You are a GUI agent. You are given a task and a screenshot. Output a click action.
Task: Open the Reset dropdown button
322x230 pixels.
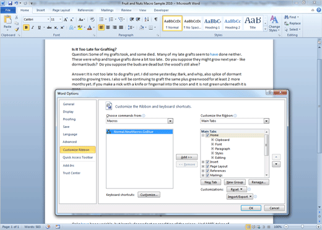coord(237,189)
